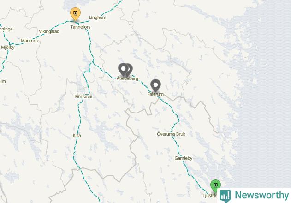Select the Mjölby place name

pos(7,47)
